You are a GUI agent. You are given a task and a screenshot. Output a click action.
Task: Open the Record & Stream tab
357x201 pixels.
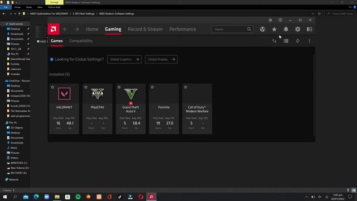[145, 29]
